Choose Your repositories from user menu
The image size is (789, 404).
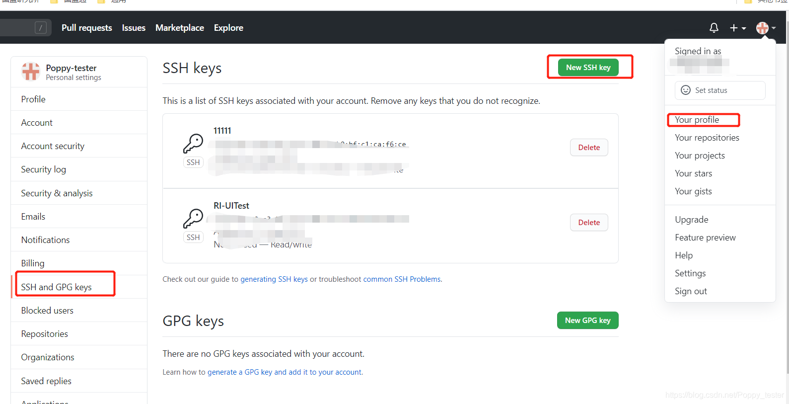720,138
